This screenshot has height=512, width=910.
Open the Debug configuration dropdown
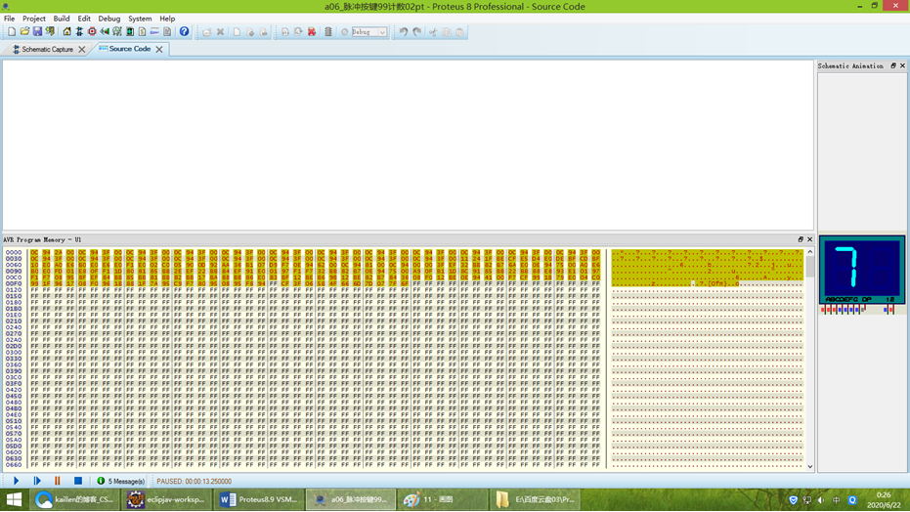[369, 32]
